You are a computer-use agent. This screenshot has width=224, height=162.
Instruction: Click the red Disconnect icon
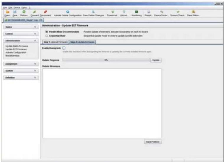(x=45, y=12)
